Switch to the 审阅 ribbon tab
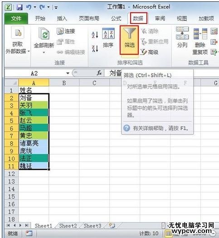Screen dimensions: 219x238 tap(160, 19)
